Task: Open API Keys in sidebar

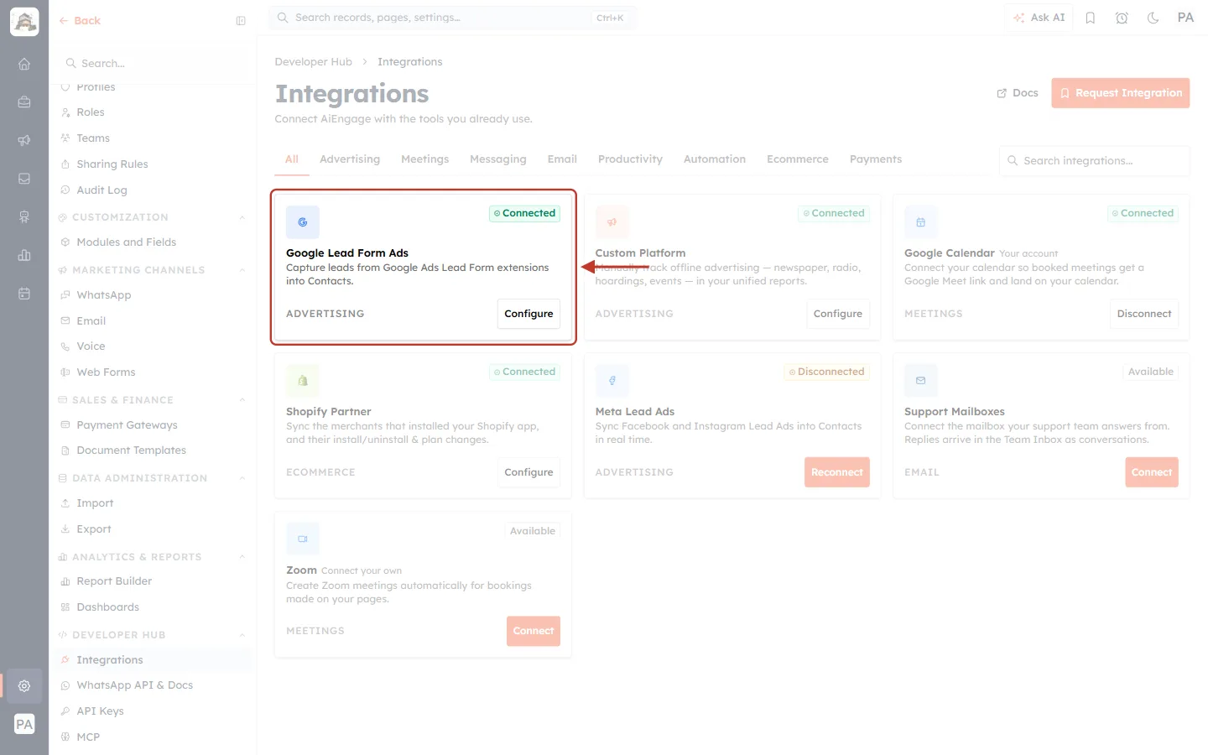Action: 100,711
